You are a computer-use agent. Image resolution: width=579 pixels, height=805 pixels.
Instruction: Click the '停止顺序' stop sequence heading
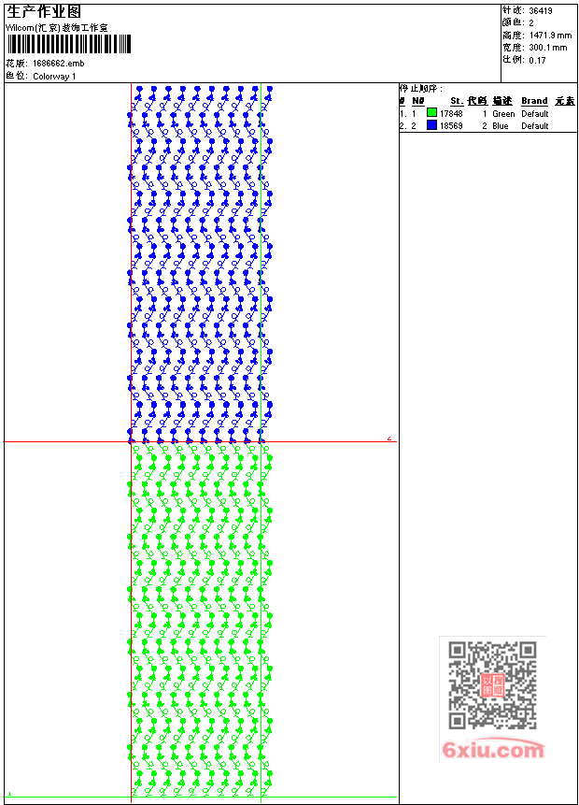pyautogui.click(x=420, y=88)
